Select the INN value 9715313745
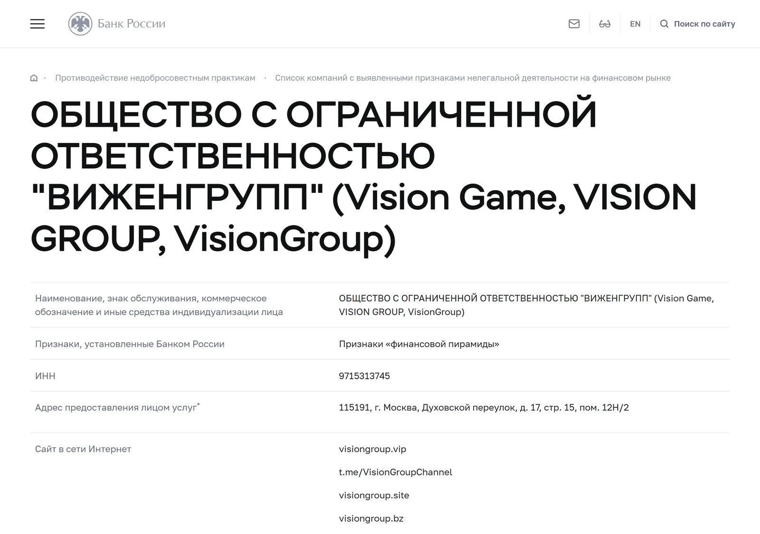 pos(364,376)
